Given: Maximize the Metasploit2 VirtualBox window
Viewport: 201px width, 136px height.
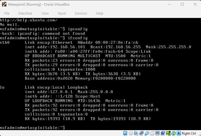Looking at the screenshot, I should 182,4.
